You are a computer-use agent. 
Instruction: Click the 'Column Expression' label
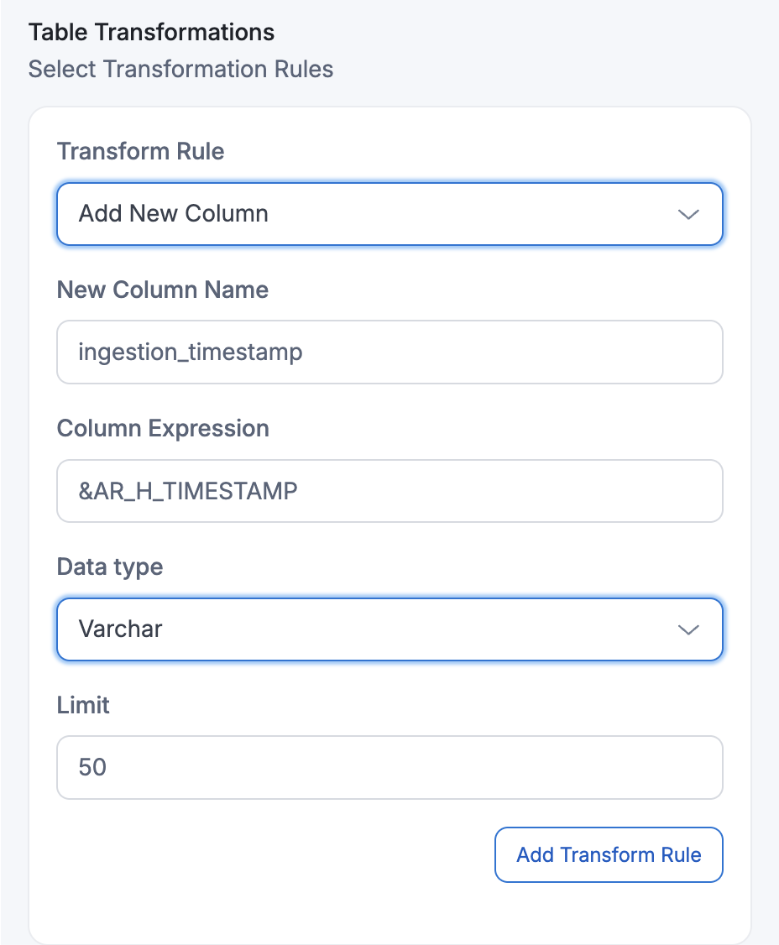point(163,429)
